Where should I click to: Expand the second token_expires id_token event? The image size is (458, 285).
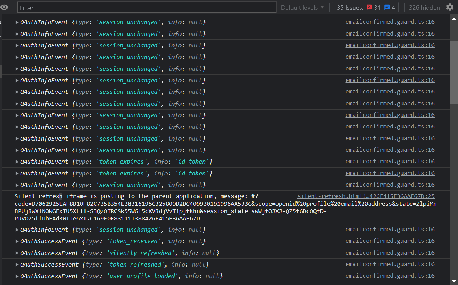pyautogui.click(x=16, y=173)
